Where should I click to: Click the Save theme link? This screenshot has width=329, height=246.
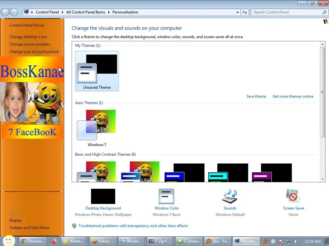[x=256, y=96]
